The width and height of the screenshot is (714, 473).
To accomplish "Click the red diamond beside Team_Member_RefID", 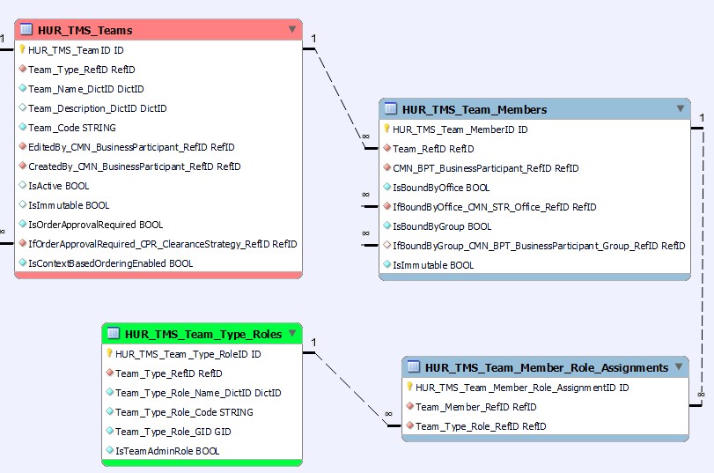I will tap(409, 407).
